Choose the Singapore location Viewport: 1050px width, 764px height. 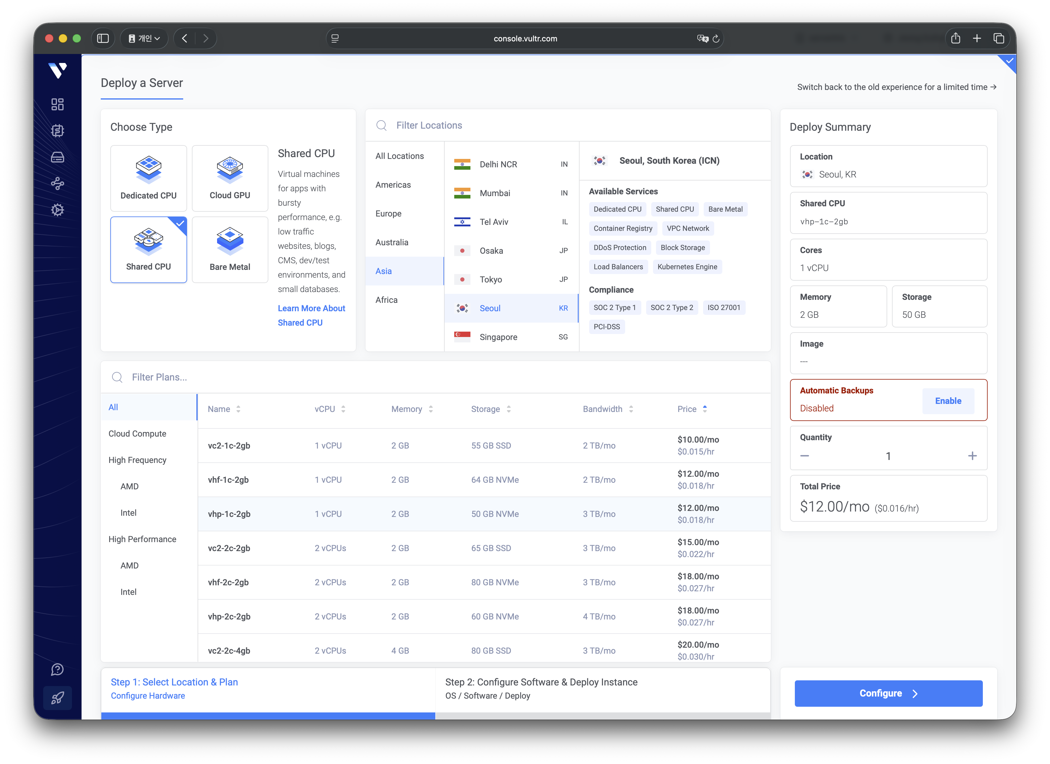coord(511,337)
